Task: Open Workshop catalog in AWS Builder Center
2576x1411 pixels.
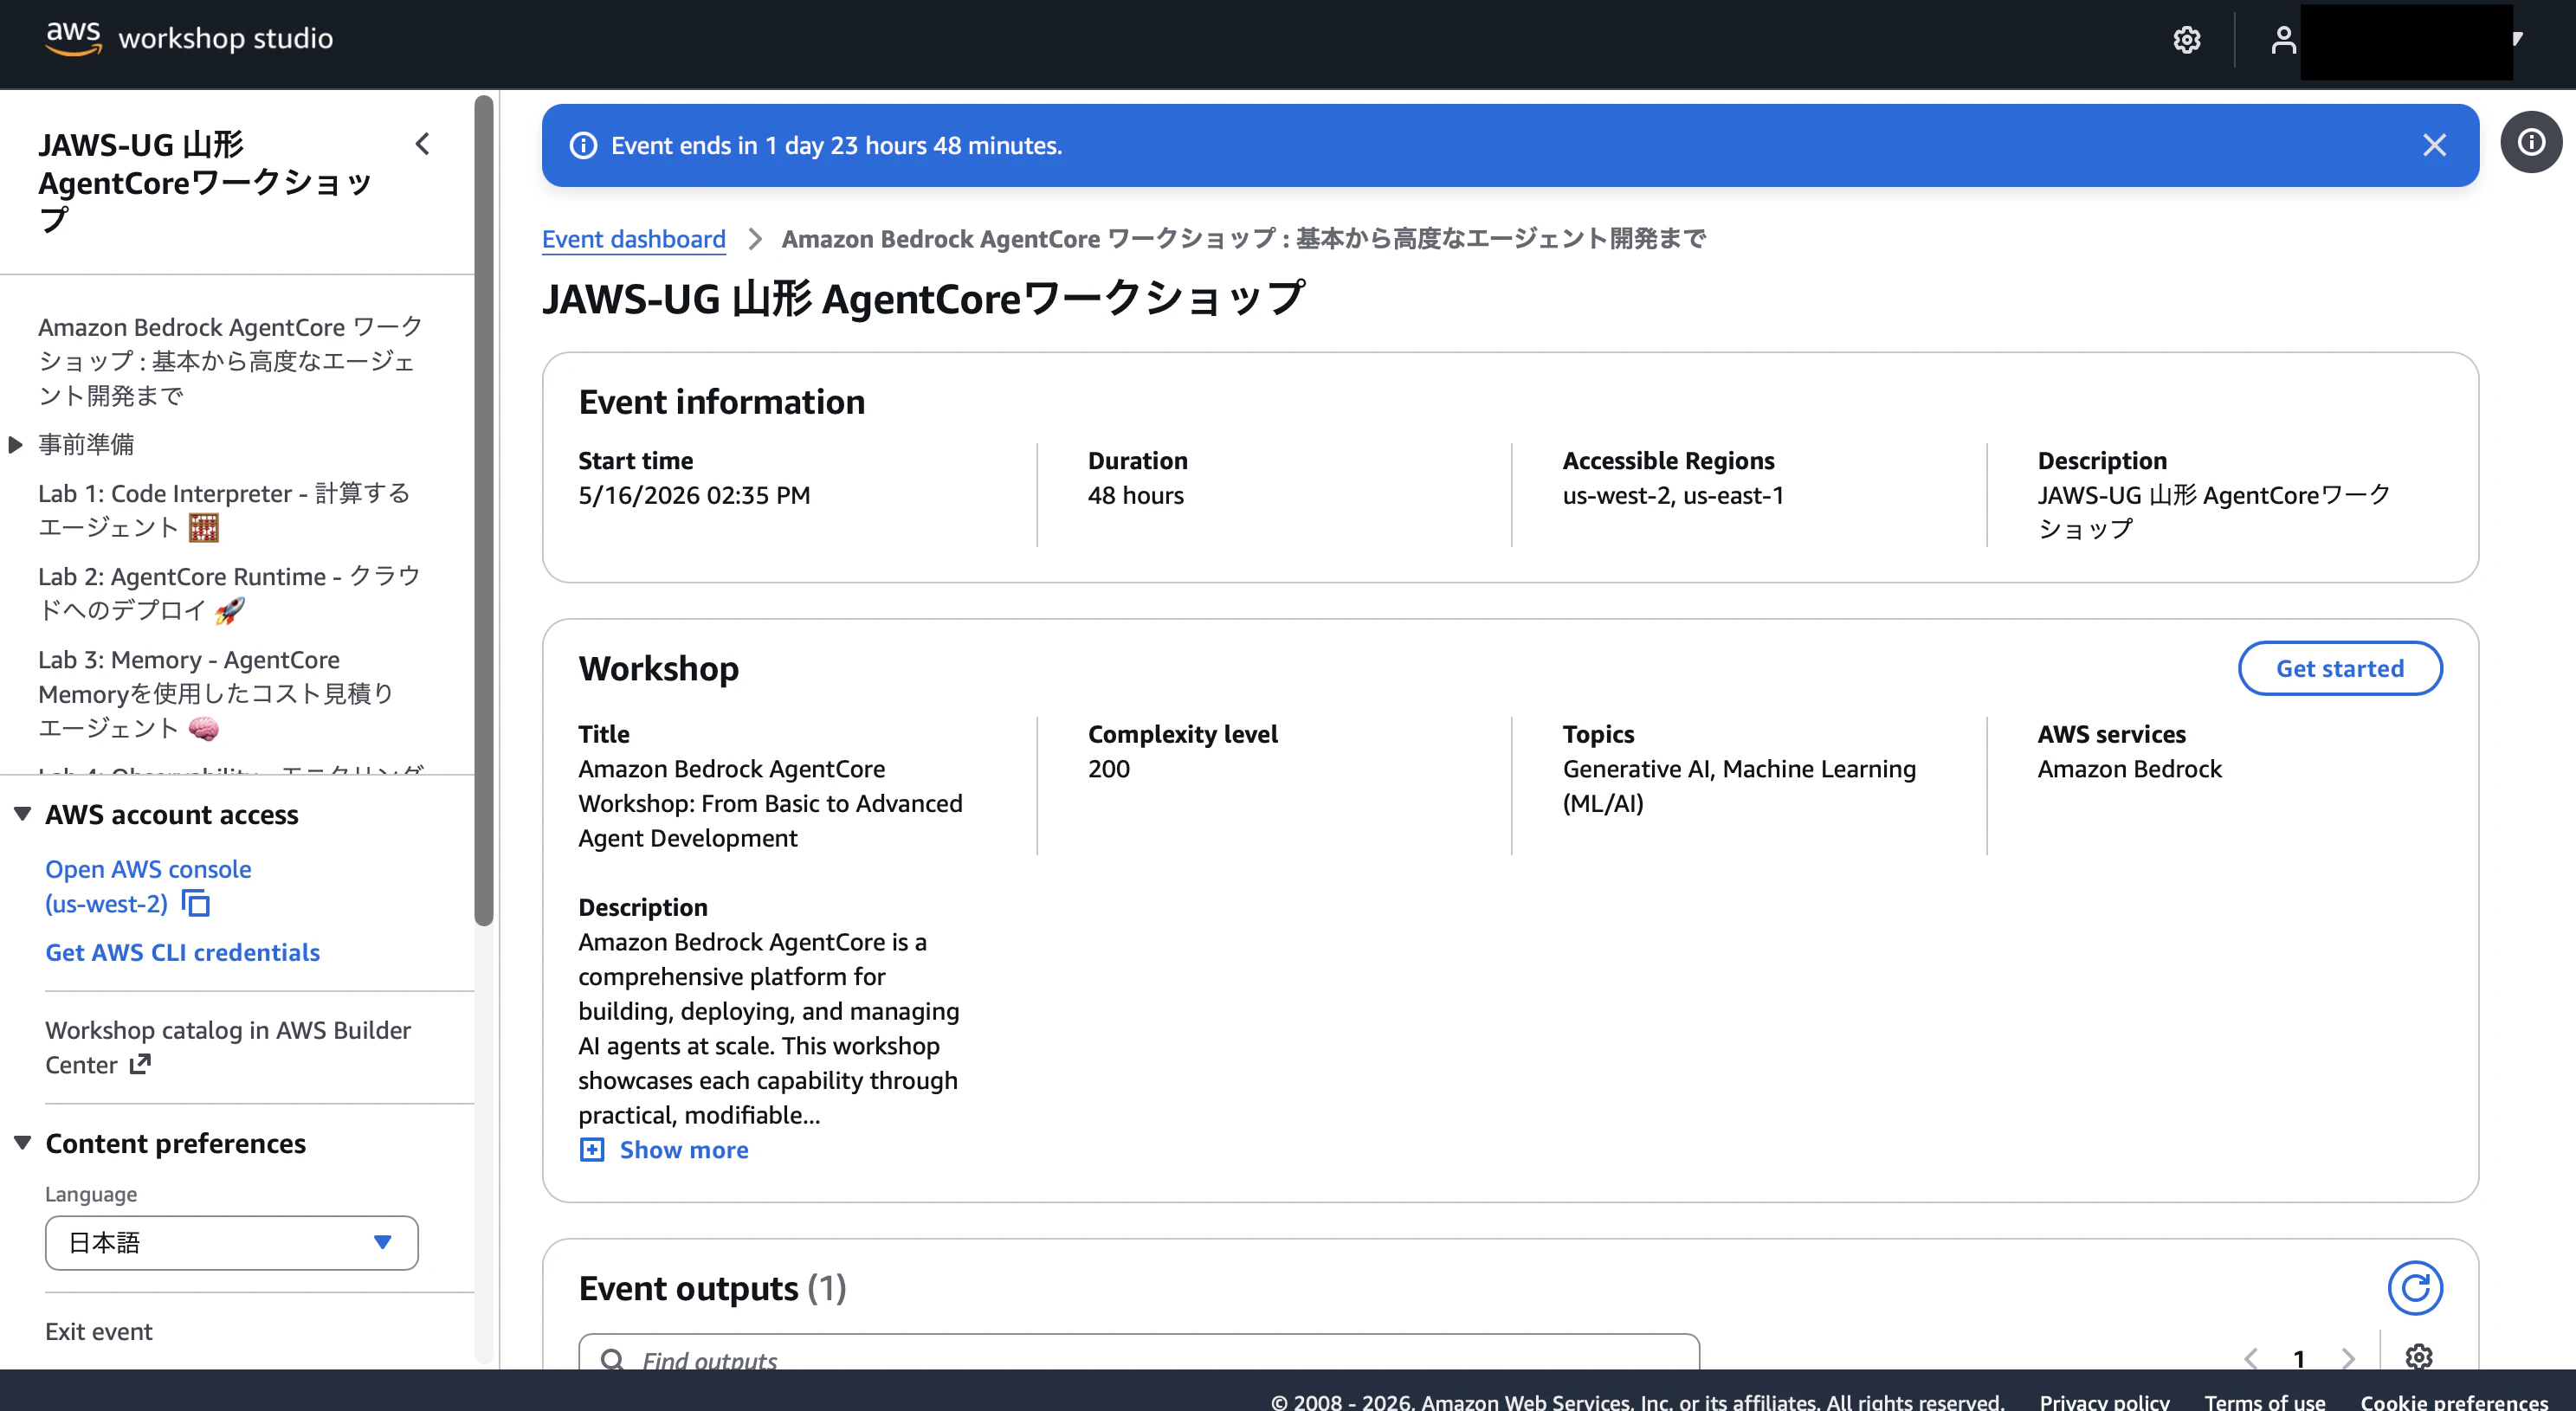Action: [228, 1047]
